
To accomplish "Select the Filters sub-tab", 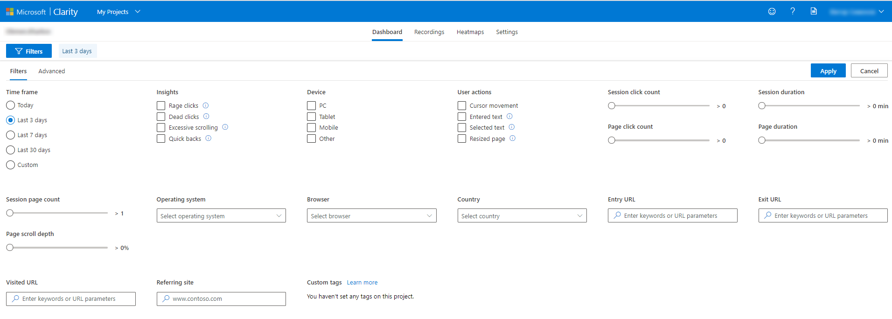I will [x=18, y=71].
